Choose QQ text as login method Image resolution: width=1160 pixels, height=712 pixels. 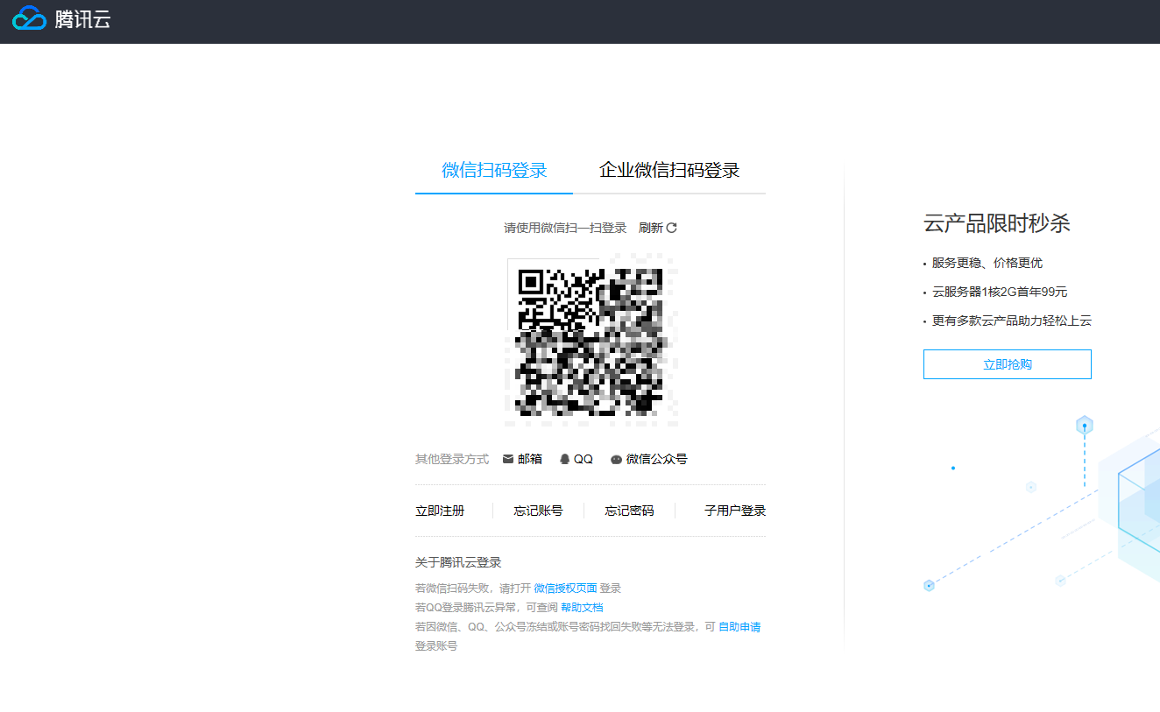584,459
